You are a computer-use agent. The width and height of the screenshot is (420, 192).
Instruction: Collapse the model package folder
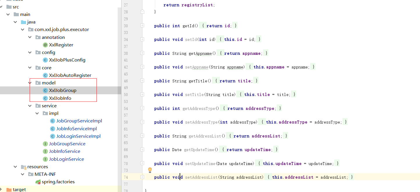click(30, 83)
